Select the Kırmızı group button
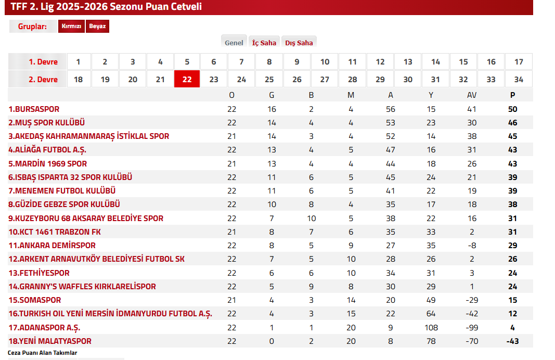Image resolution: width=555 pixels, height=360 pixels. [71, 27]
